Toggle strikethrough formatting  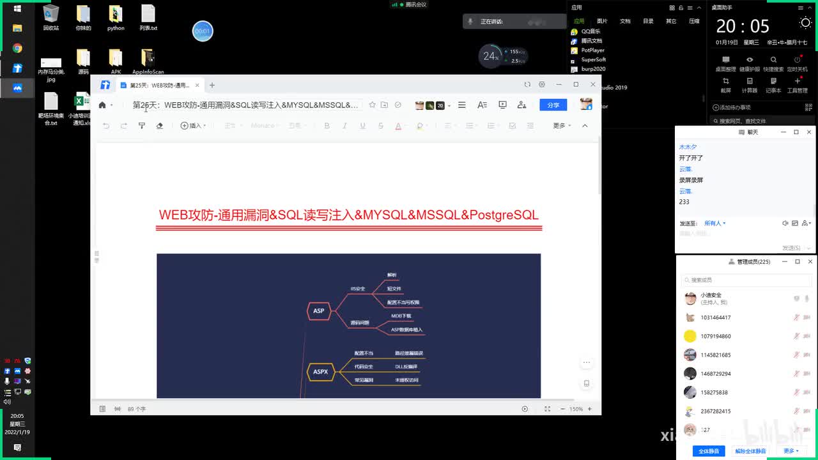click(380, 126)
